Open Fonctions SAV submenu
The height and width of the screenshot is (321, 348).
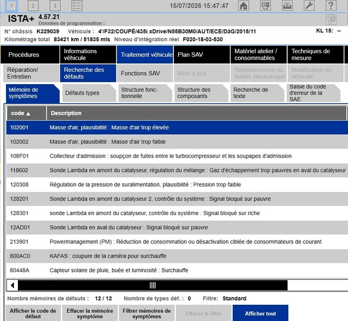[x=145, y=73]
